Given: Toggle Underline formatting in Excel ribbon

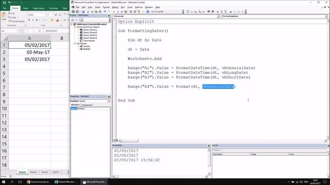Looking at the screenshot, I should point(37,20).
